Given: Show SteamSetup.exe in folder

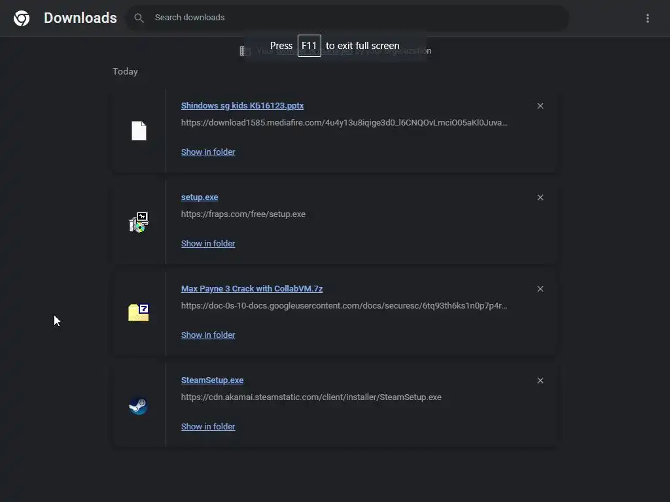Looking at the screenshot, I should point(208,426).
